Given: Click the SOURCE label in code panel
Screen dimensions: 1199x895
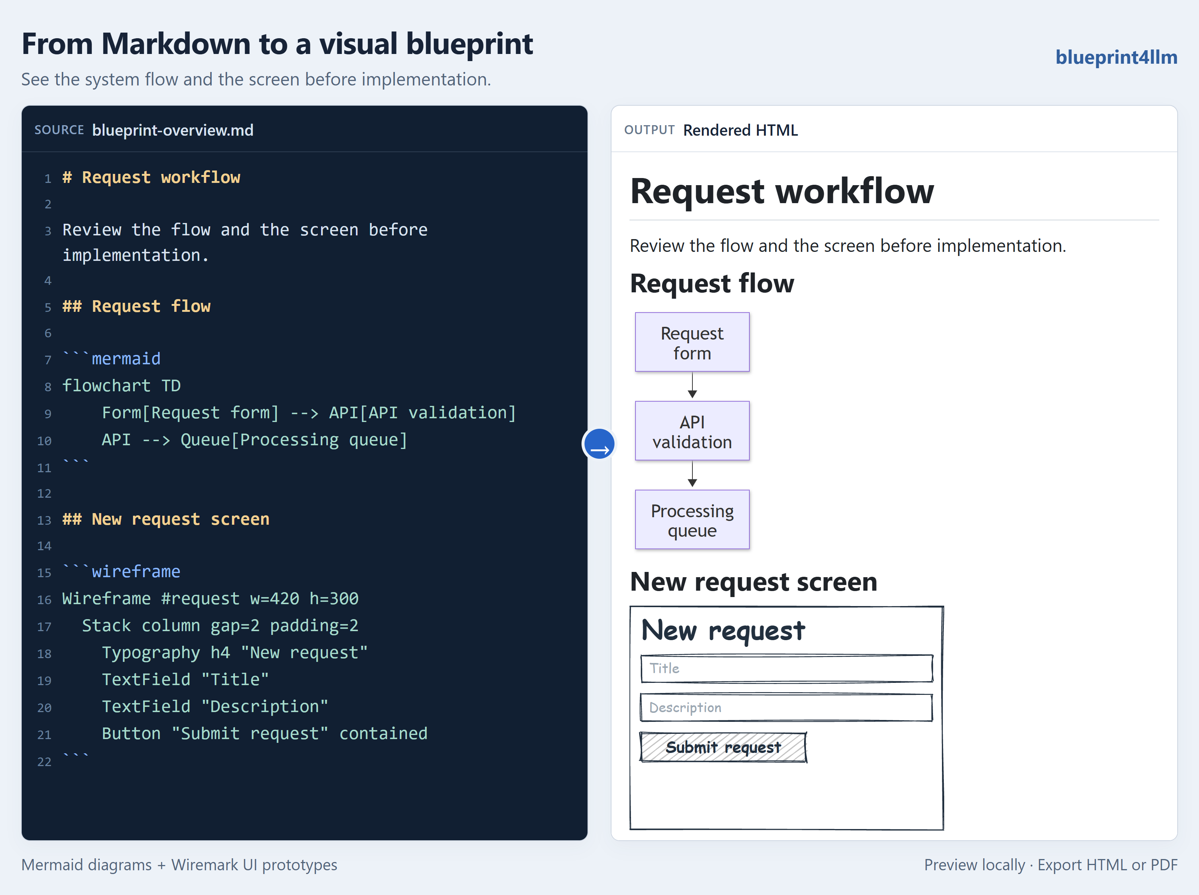Looking at the screenshot, I should [59, 130].
